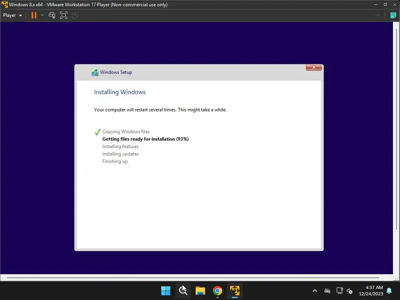Click the green checkmark next to Copying Windows files
Image resolution: width=400 pixels, height=300 pixels.
coord(97,132)
